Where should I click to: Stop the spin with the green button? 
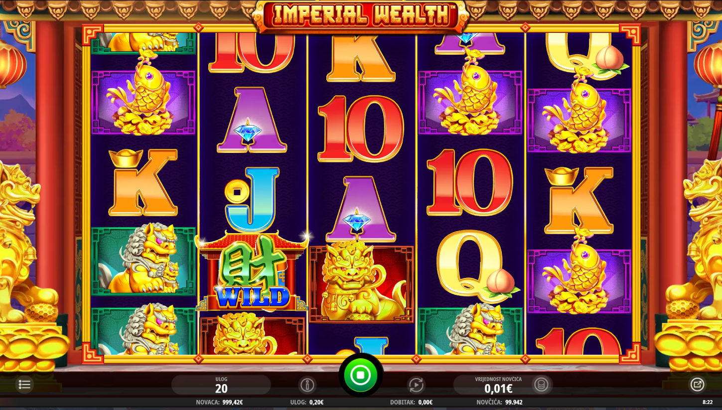tap(361, 375)
